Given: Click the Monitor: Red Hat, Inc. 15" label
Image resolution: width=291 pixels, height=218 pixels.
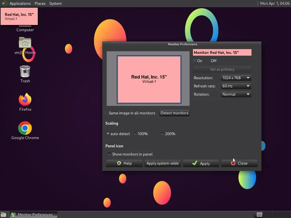Looking at the screenshot, I should pos(222,53).
